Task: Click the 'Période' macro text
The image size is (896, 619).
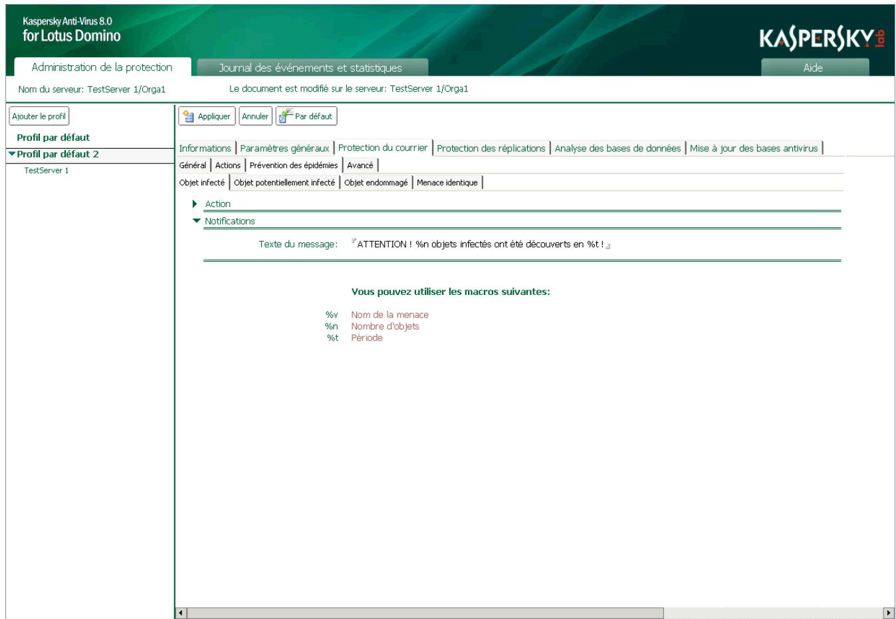Action: point(367,337)
